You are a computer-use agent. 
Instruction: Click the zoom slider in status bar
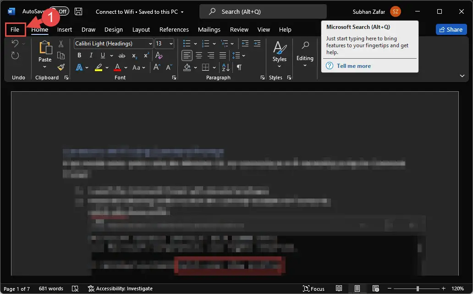(418, 288)
